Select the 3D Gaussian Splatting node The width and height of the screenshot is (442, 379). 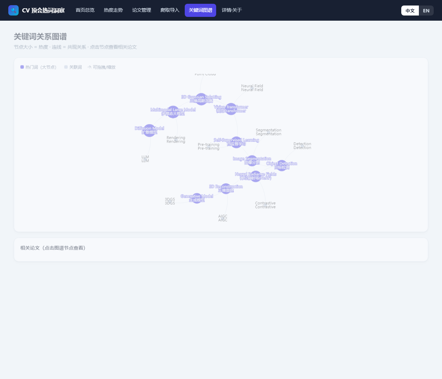pyautogui.click(x=201, y=99)
